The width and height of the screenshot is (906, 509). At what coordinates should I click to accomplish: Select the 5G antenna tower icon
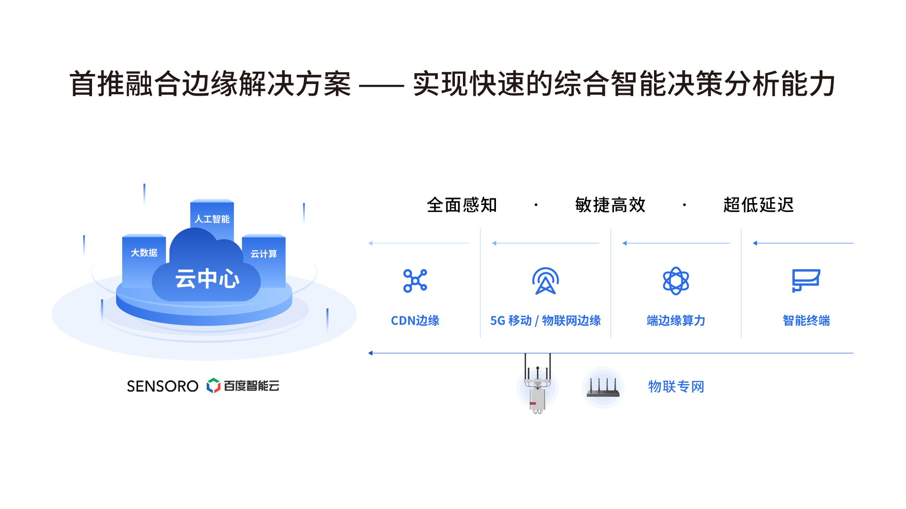[x=545, y=281]
